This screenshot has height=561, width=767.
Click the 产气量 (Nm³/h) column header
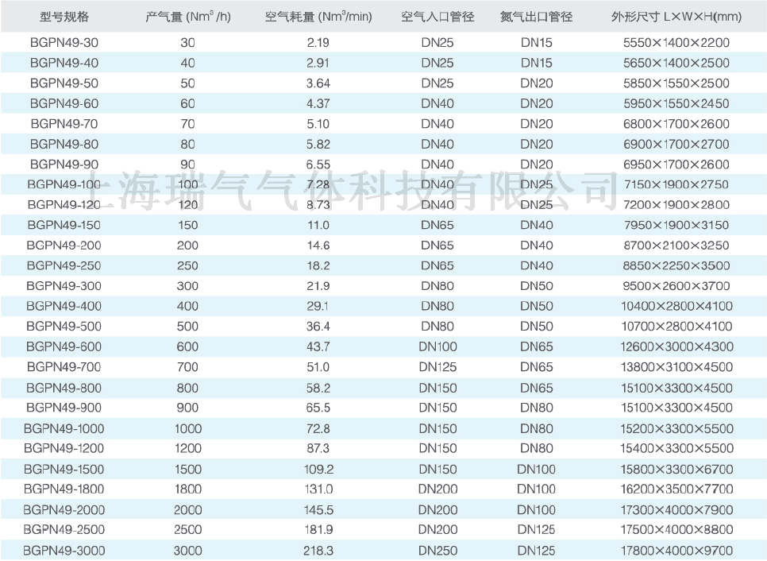[x=188, y=17]
